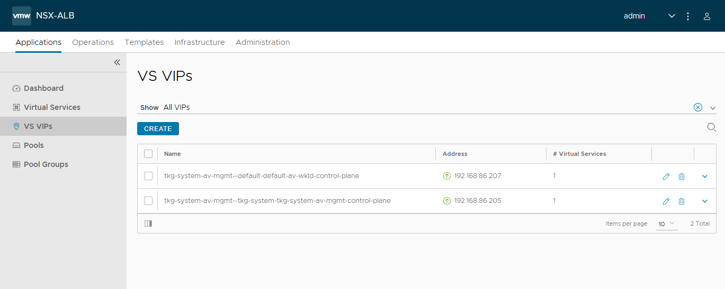
Task: Edit the av-mgmt-control-plane VIP
Action: pyautogui.click(x=666, y=201)
